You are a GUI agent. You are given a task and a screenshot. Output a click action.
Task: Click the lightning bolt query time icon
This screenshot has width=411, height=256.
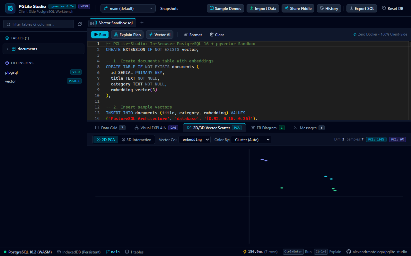245,252
